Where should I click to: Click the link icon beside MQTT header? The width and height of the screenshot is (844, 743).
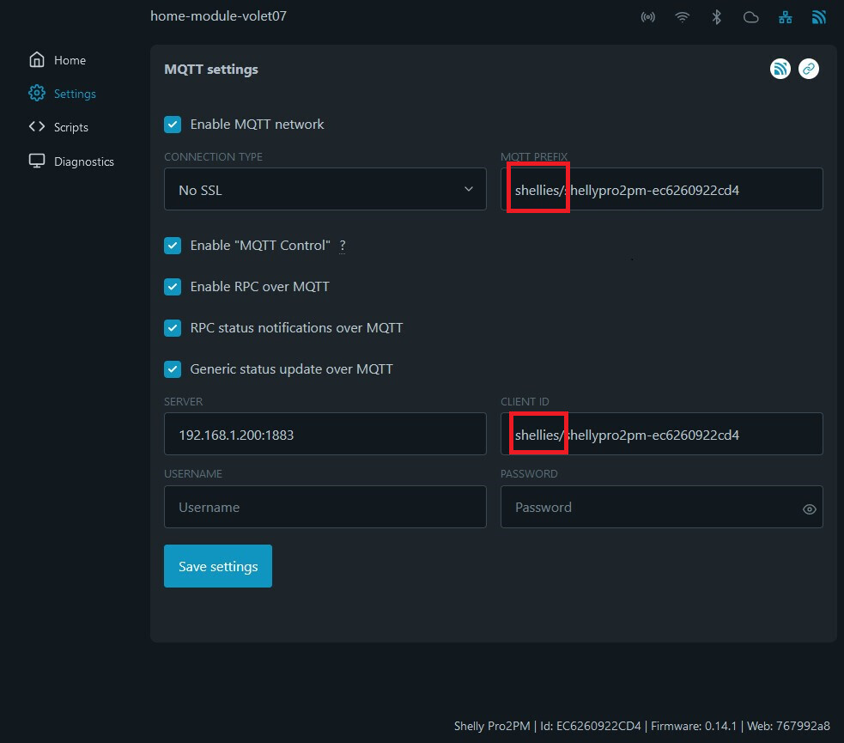pyautogui.click(x=808, y=69)
